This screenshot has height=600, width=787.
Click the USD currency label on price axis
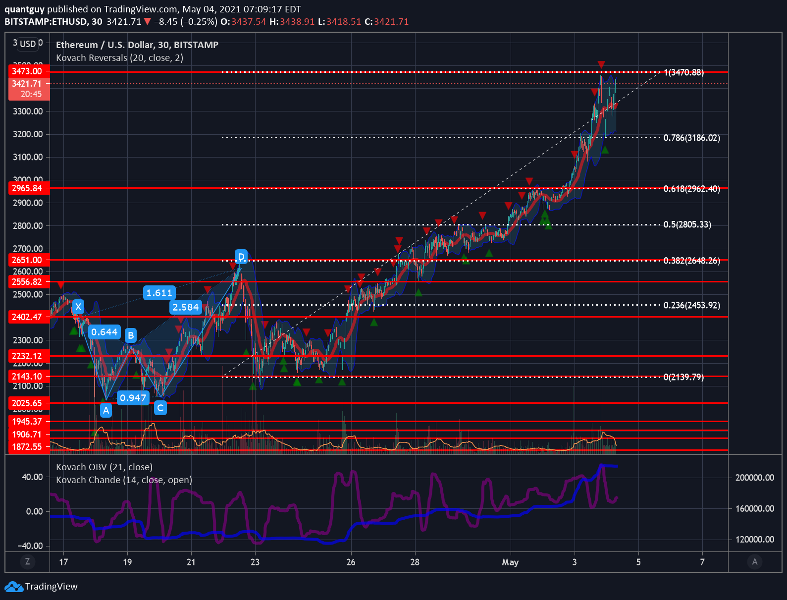click(28, 44)
